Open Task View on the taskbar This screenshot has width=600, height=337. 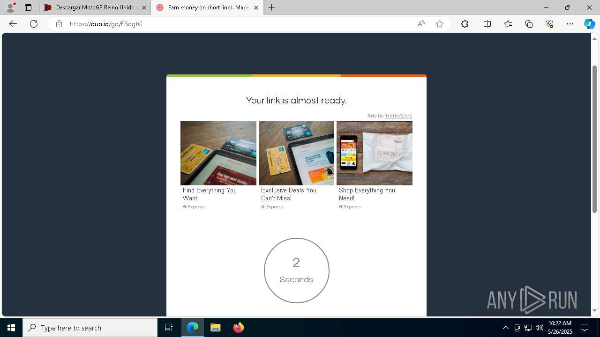click(x=169, y=328)
